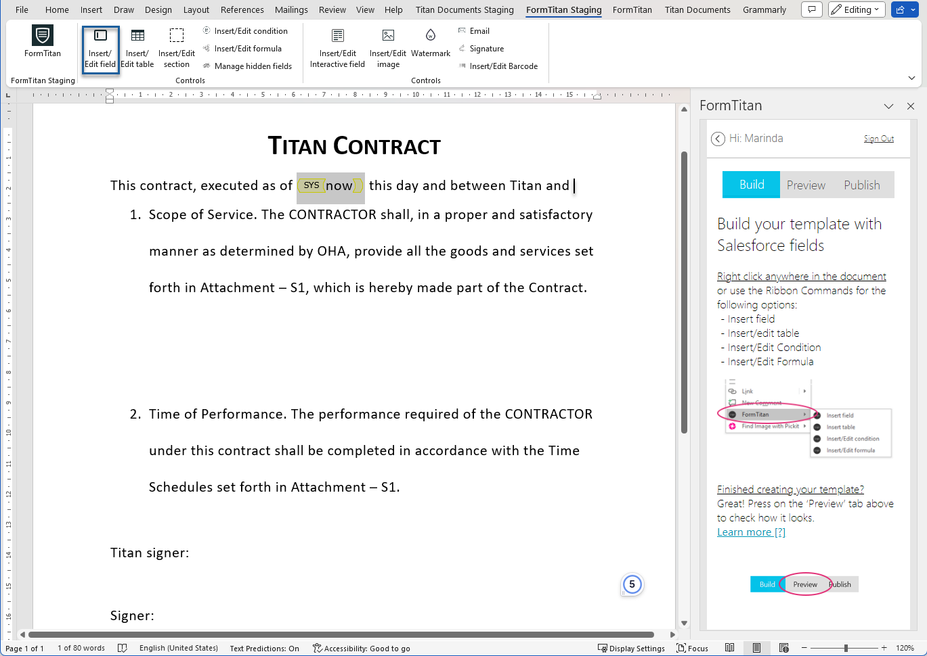
Task: Switch to the Home tab
Action: click(x=57, y=9)
